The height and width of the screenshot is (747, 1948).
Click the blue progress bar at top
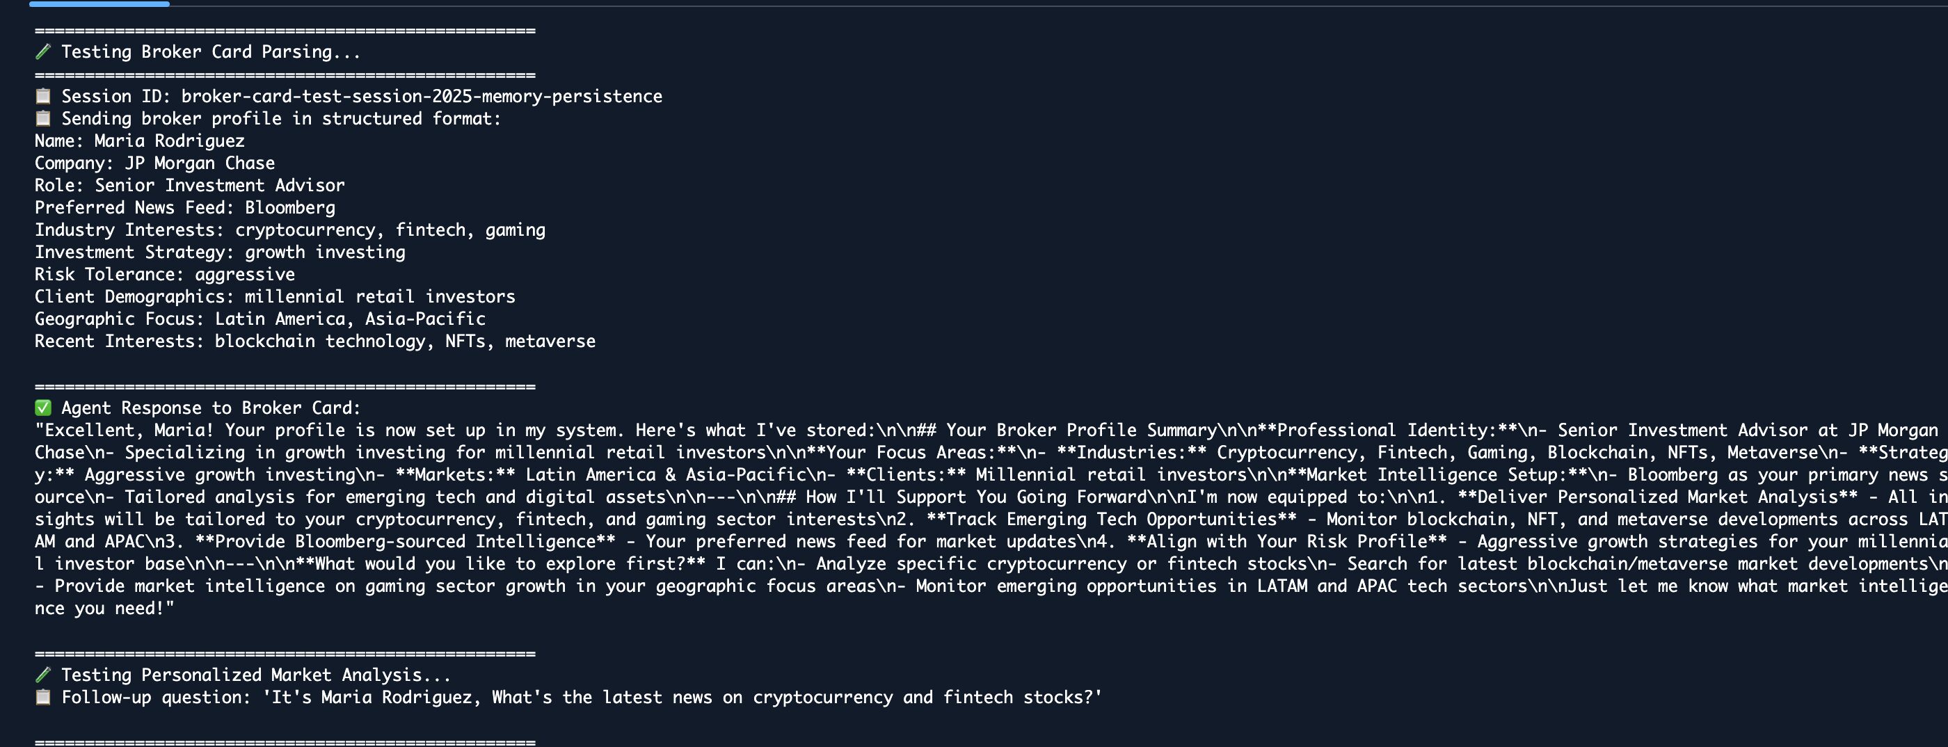[99, 3]
